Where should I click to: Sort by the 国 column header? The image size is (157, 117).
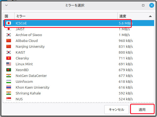9,16
